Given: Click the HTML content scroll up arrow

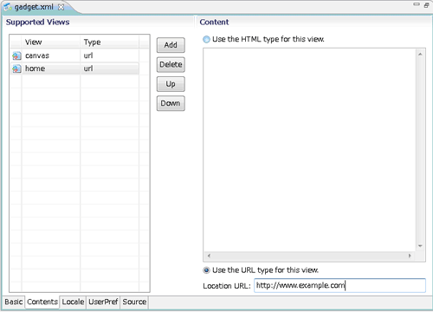Looking at the screenshot, I should (x=420, y=55).
